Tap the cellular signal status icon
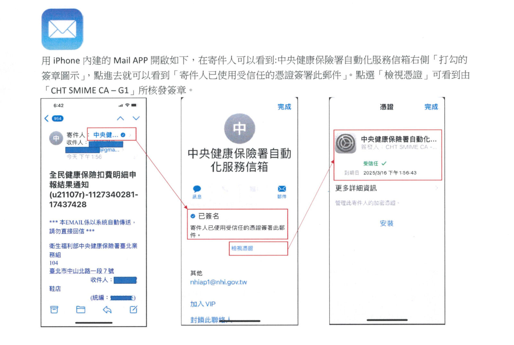Viewport: 514px width, 345px height. [x=121, y=105]
